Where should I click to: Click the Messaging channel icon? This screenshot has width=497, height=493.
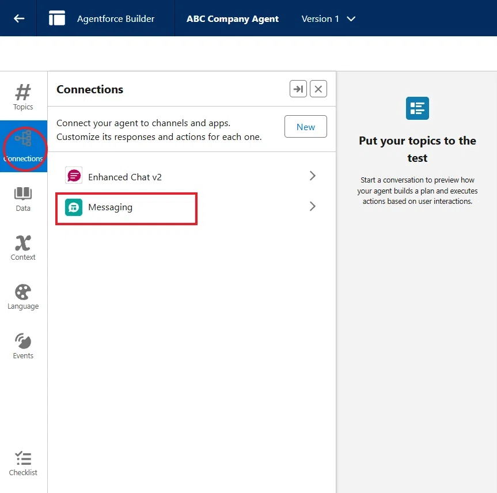tap(74, 207)
